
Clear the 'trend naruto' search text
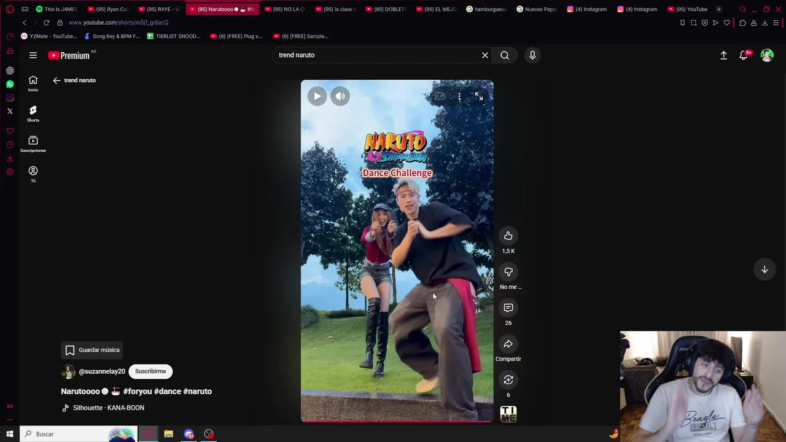pyautogui.click(x=485, y=55)
